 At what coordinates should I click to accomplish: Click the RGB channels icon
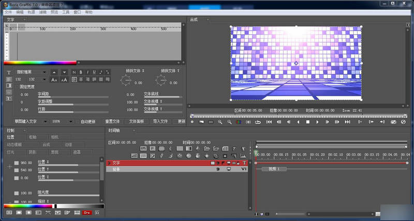[x=239, y=122]
